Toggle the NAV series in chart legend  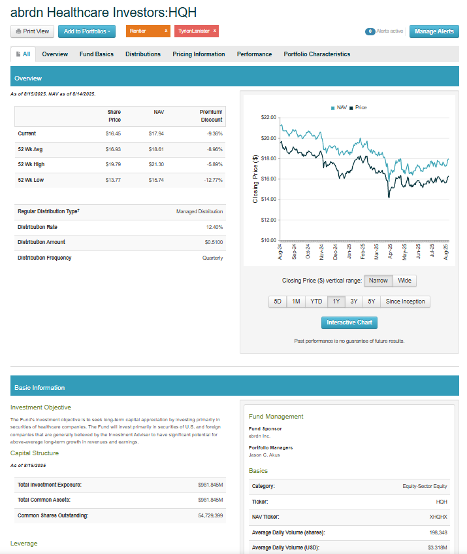click(339, 108)
